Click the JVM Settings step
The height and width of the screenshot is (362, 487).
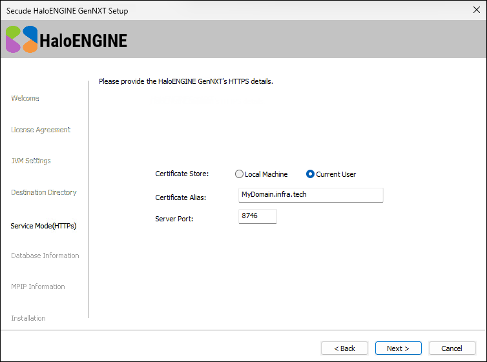tap(31, 161)
